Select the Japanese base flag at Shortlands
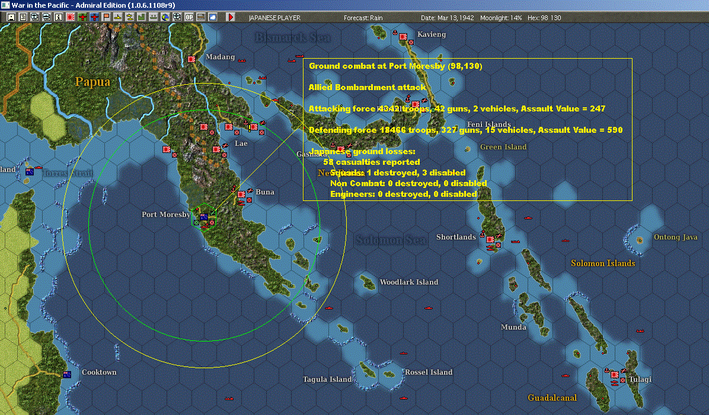 (x=490, y=240)
